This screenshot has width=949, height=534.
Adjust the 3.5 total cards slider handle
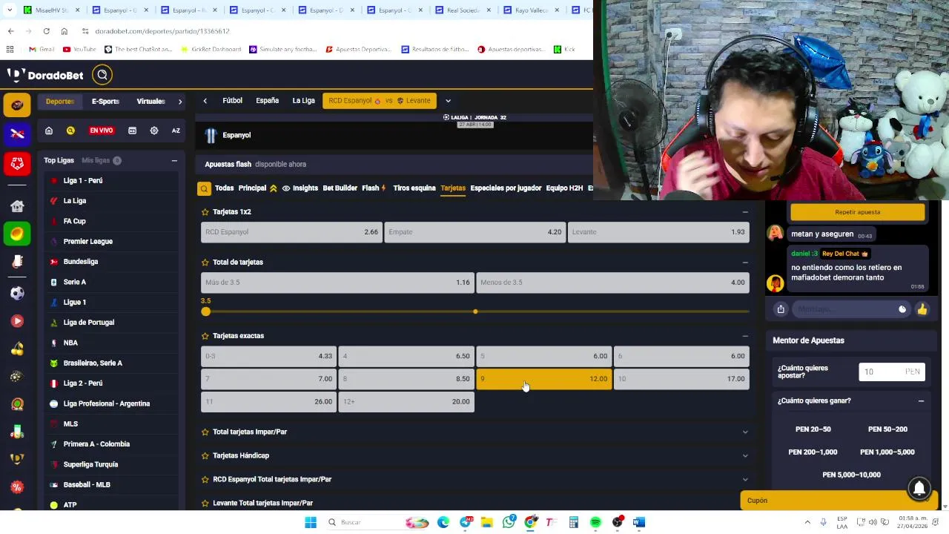click(205, 311)
